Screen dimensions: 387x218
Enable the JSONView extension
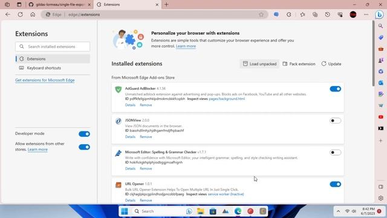click(x=335, y=121)
